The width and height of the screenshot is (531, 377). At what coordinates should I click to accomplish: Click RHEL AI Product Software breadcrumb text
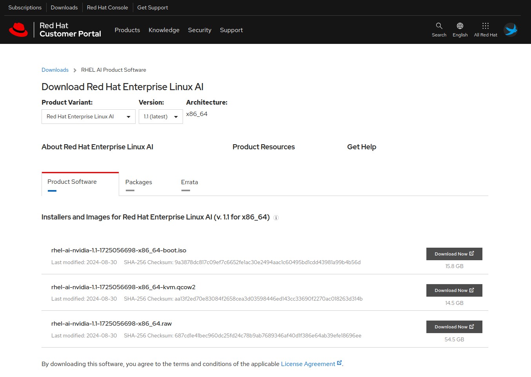pyautogui.click(x=114, y=70)
